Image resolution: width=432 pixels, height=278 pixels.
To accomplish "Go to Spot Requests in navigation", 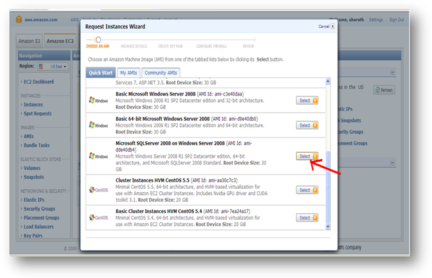I will tap(37, 114).
